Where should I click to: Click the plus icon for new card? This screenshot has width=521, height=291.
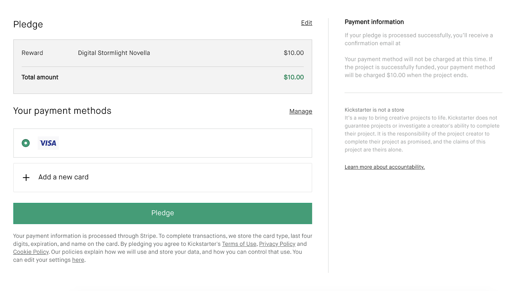(x=26, y=178)
